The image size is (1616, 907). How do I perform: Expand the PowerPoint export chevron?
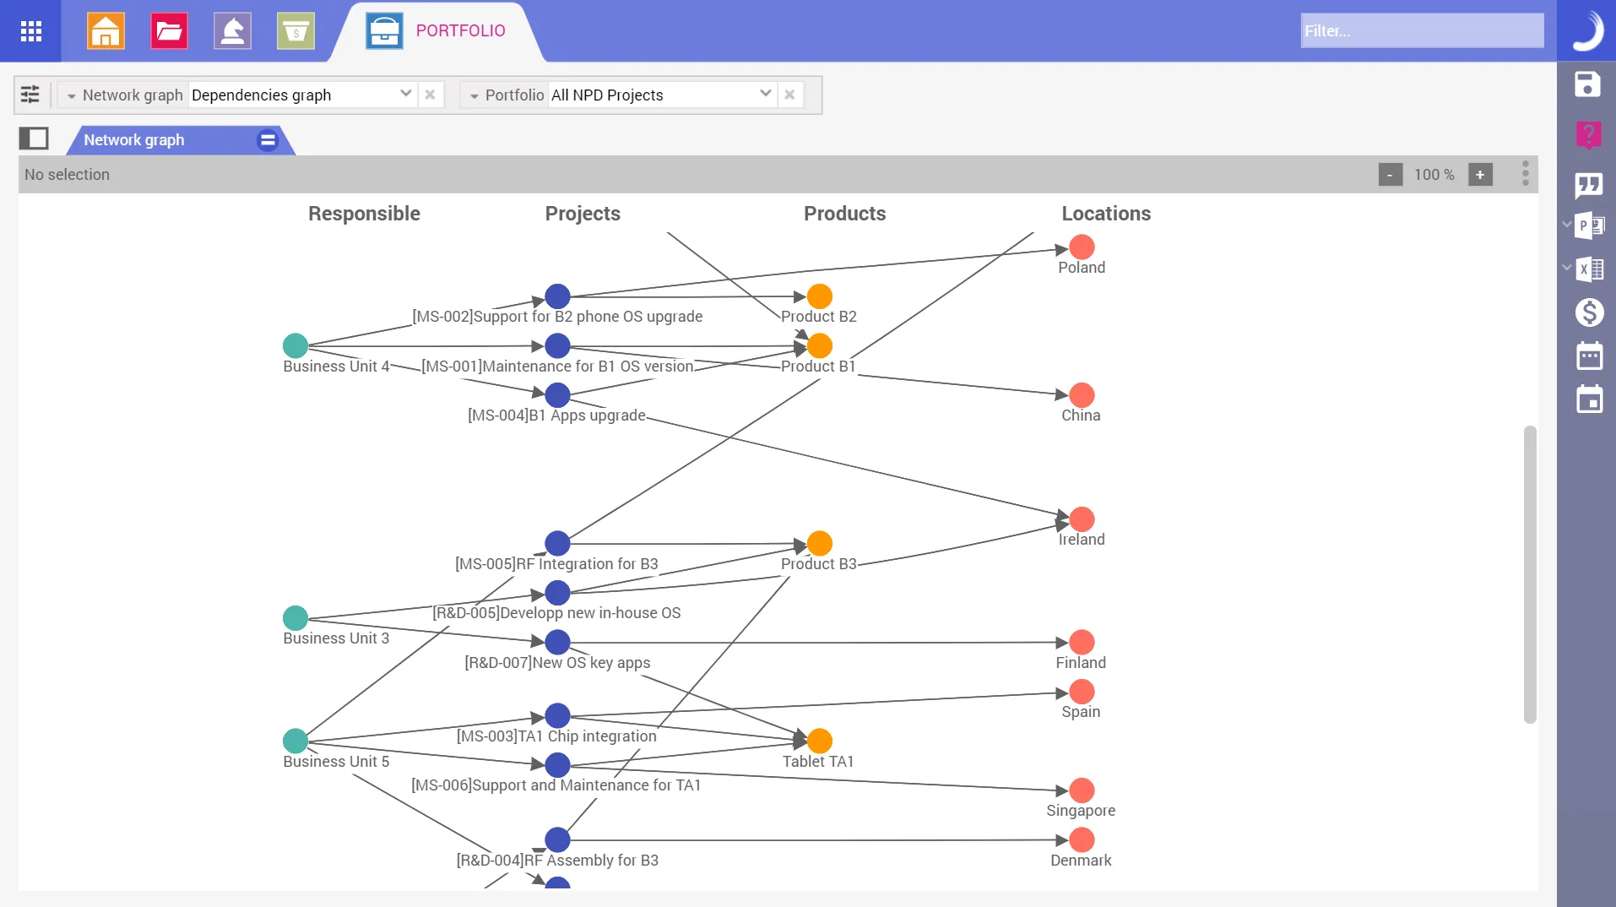[1565, 225]
